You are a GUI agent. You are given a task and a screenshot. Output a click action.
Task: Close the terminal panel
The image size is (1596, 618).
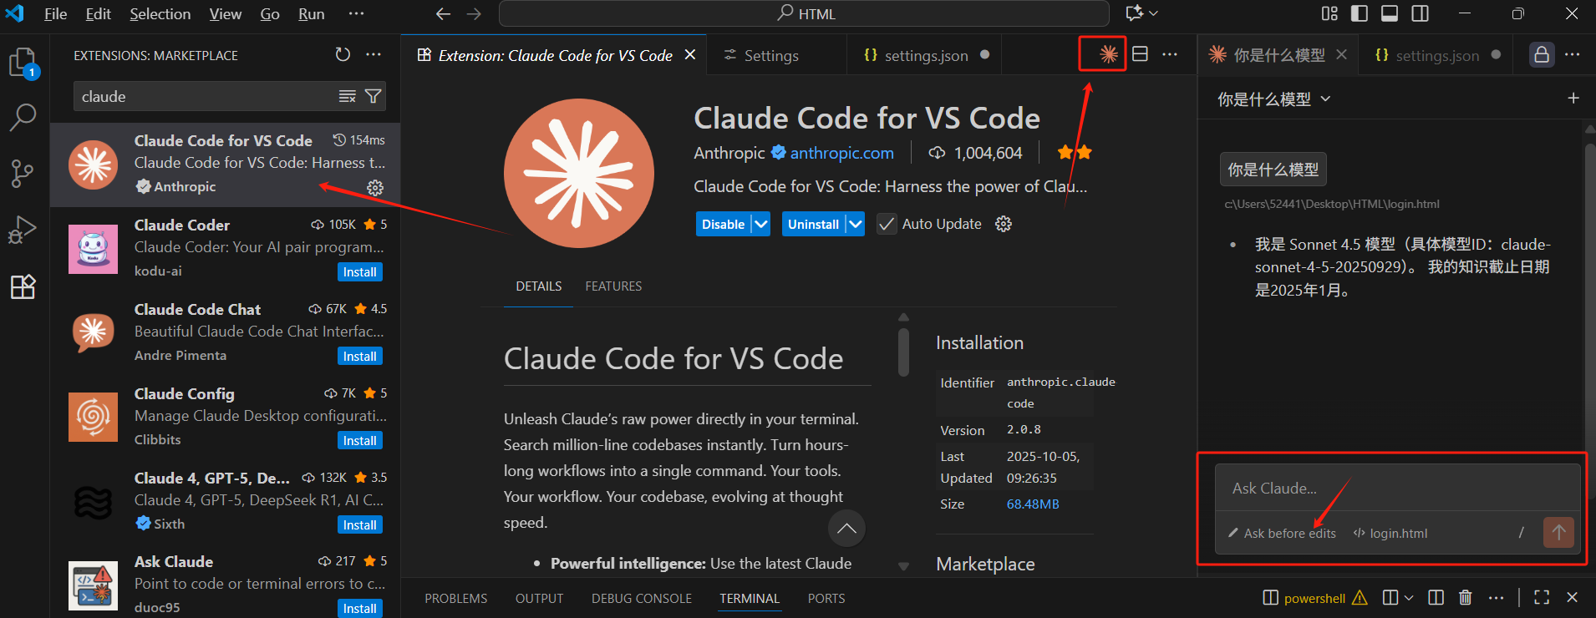point(1572,597)
